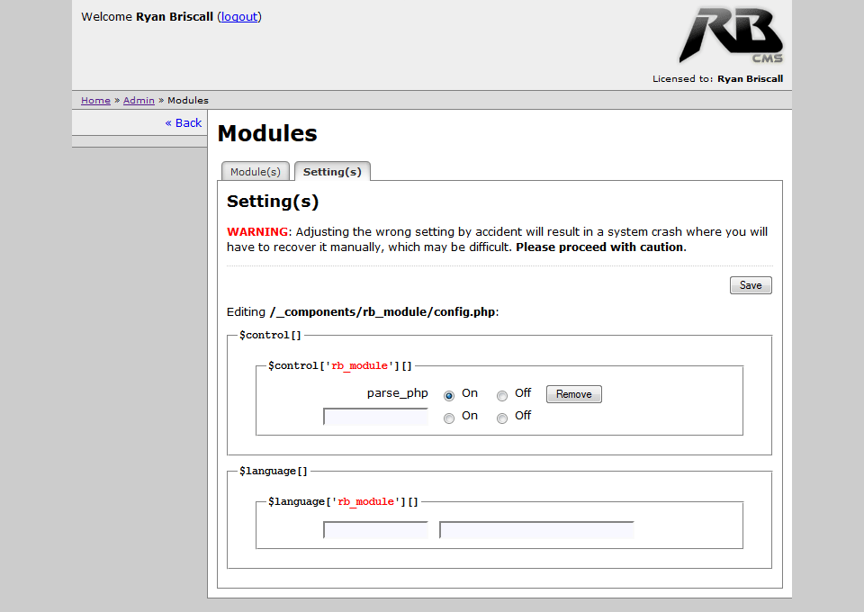Image resolution: width=864 pixels, height=612 pixels.
Task: Click the RB CMS logo
Action: pyautogui.click(x=730, y=35)
